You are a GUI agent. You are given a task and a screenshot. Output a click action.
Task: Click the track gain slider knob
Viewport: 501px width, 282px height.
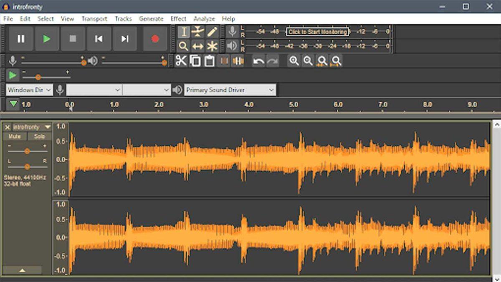tap(27, 151)
